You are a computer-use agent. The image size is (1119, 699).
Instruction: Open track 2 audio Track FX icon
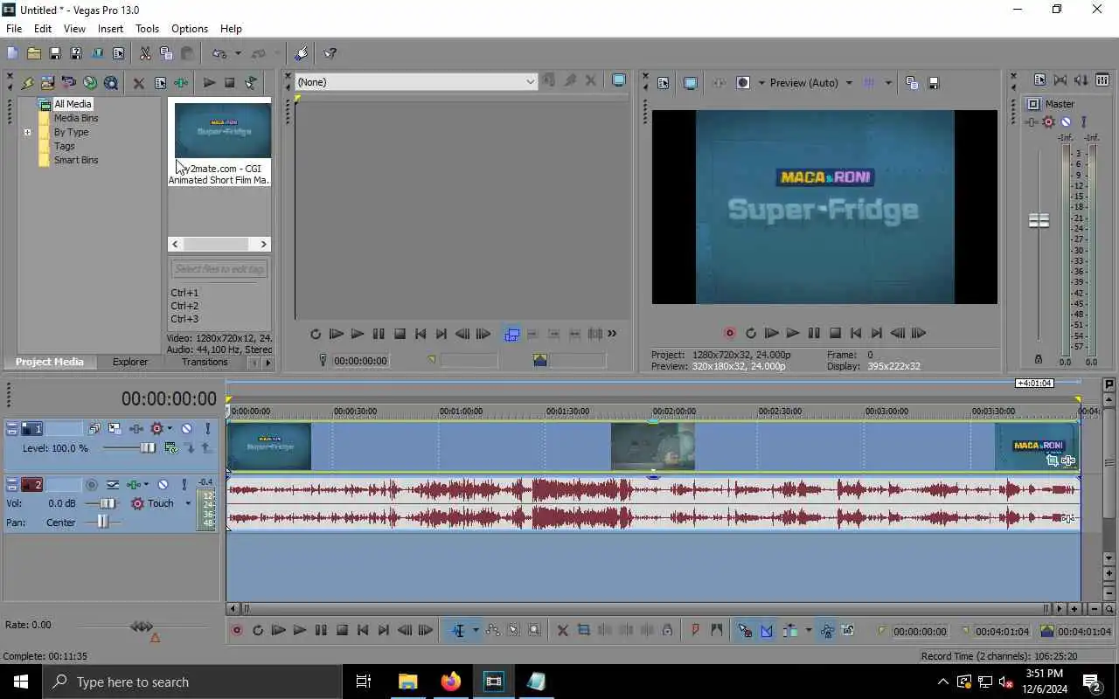pyautogui.click(x=133, y=484)
